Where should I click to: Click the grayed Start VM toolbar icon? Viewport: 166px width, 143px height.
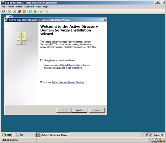[9, 11]
